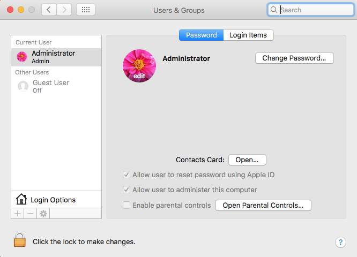Switch to the Password tab
Viewport: 357px width, 257px height.
coord(201,35)
